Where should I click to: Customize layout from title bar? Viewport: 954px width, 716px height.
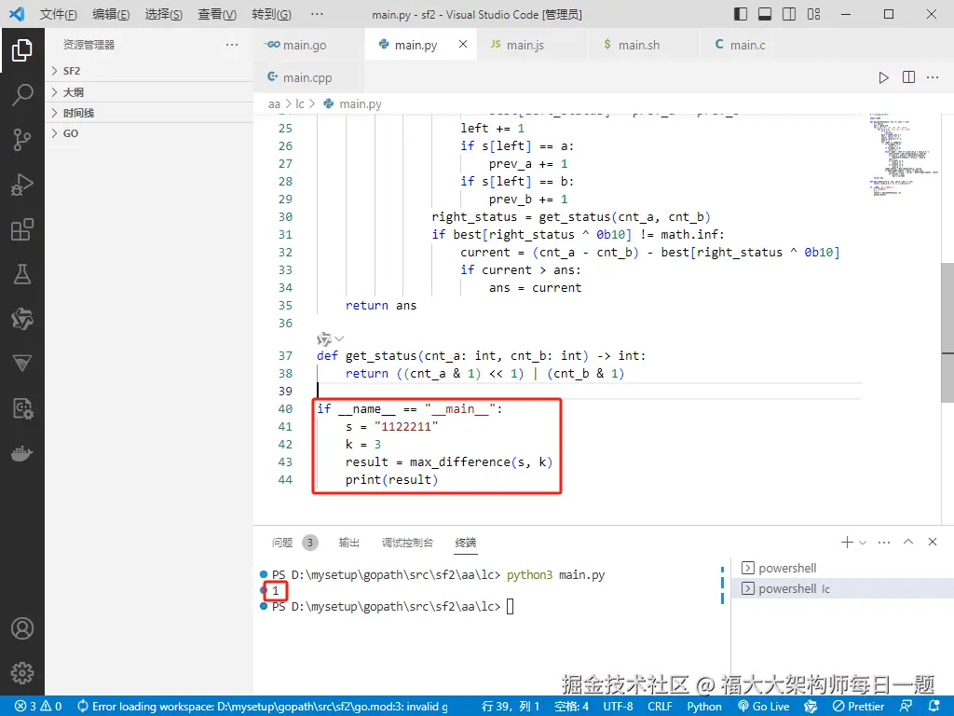point(813,14)
